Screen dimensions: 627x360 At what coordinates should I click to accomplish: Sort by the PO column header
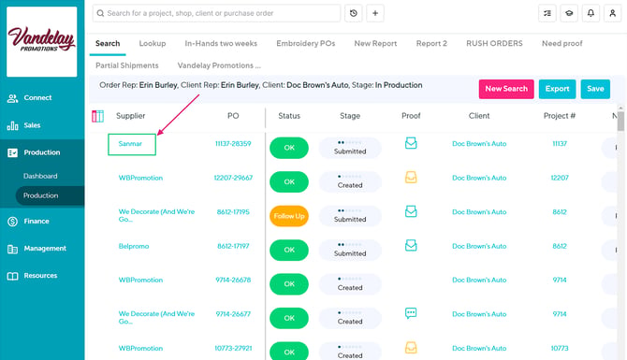[233, 116]
